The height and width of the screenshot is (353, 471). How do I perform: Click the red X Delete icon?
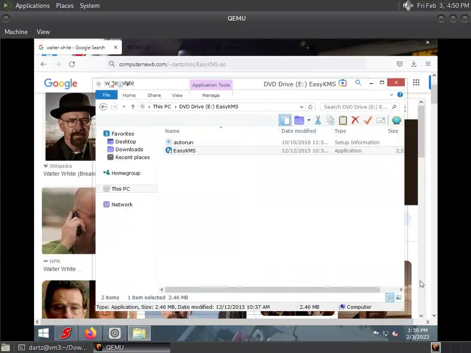tap(356, 120)
